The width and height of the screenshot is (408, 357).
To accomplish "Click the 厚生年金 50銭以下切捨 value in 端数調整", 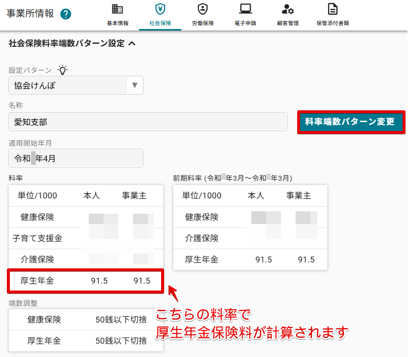I will pos(121,341).
